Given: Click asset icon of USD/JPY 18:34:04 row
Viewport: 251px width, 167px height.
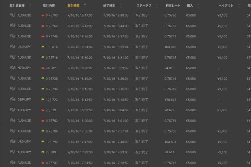Looking at the screenshot, I should [x=13, y=47].
